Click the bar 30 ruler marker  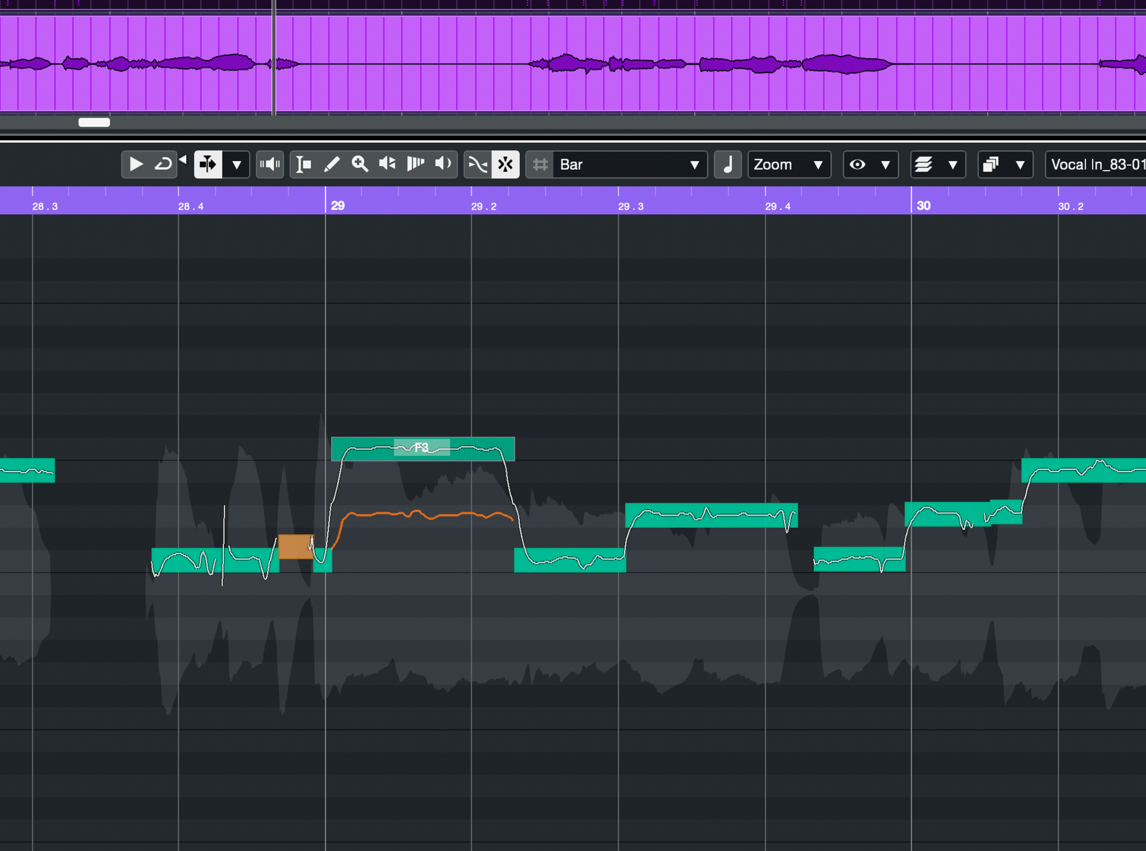click(924, 206)
